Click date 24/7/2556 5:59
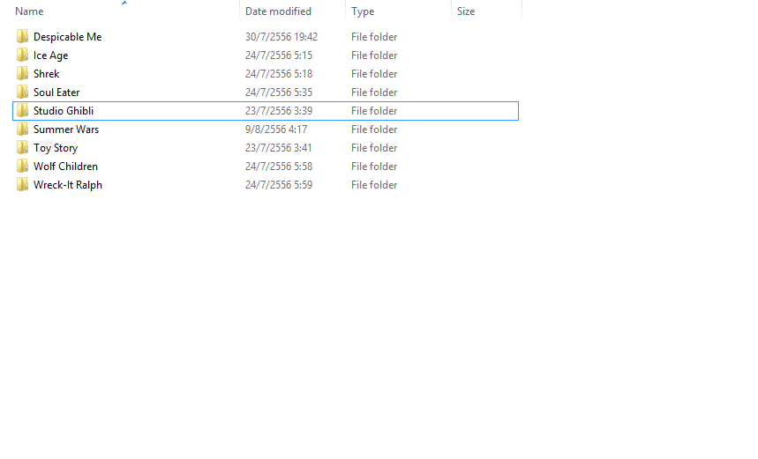Image resolution: width=758 pixels, height=459 pixels. click(279, 185)
